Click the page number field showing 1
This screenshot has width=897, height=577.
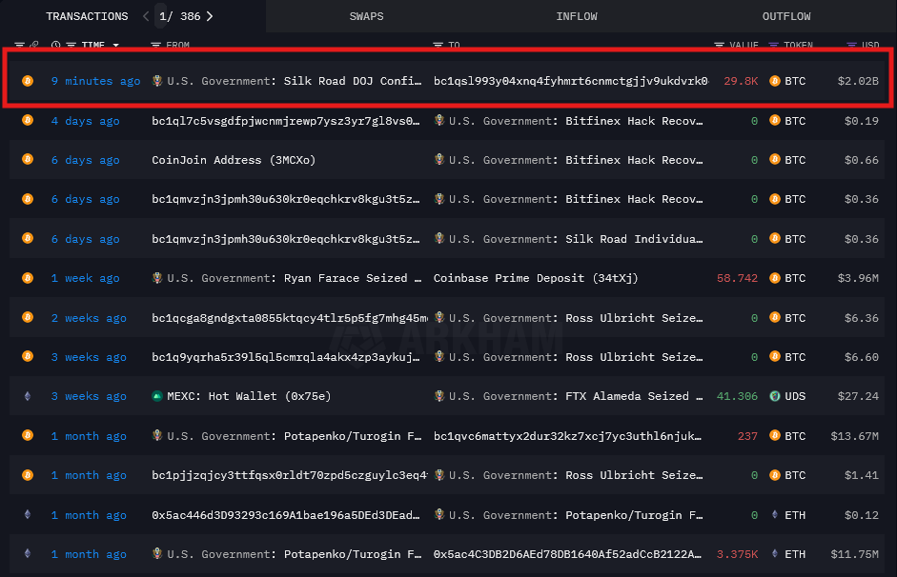(162, 16)
